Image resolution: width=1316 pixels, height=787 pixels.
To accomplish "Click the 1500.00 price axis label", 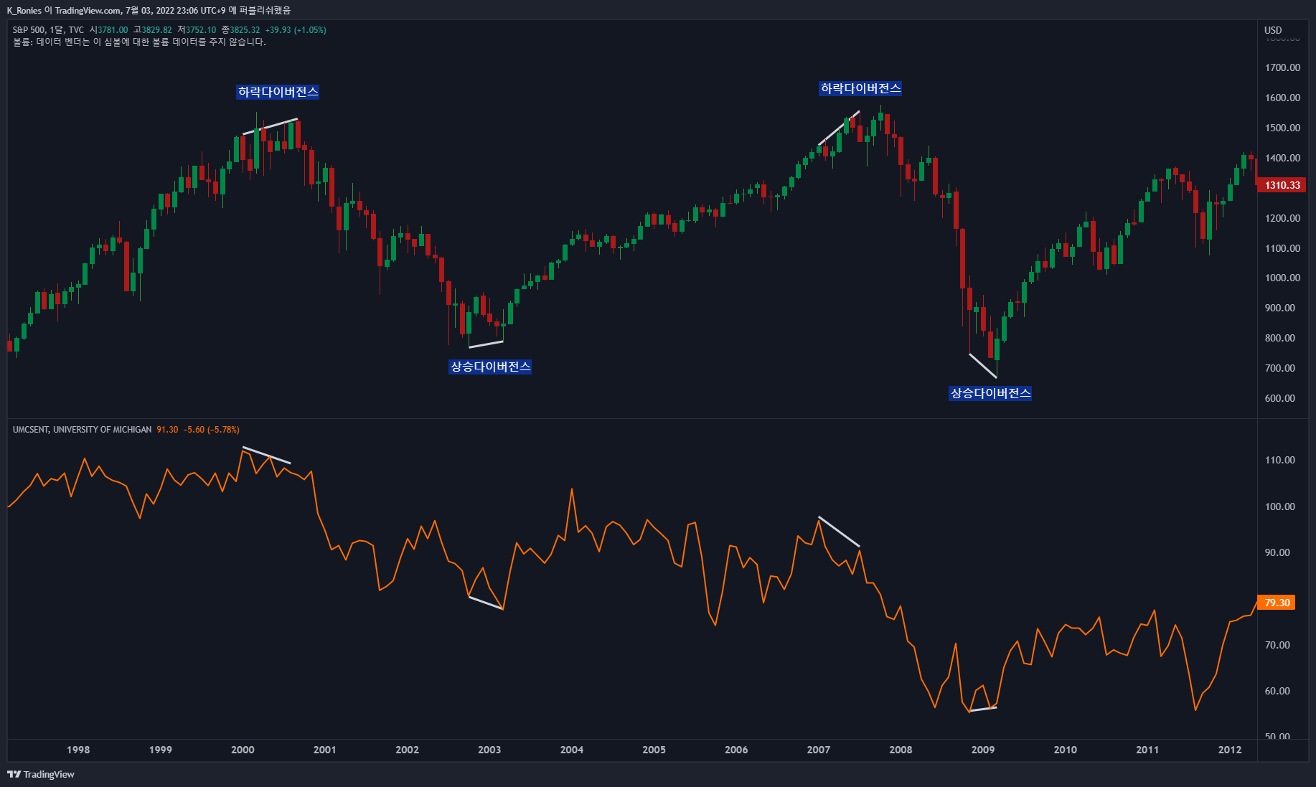I will pyautogui.click(x=1282, y=128).
